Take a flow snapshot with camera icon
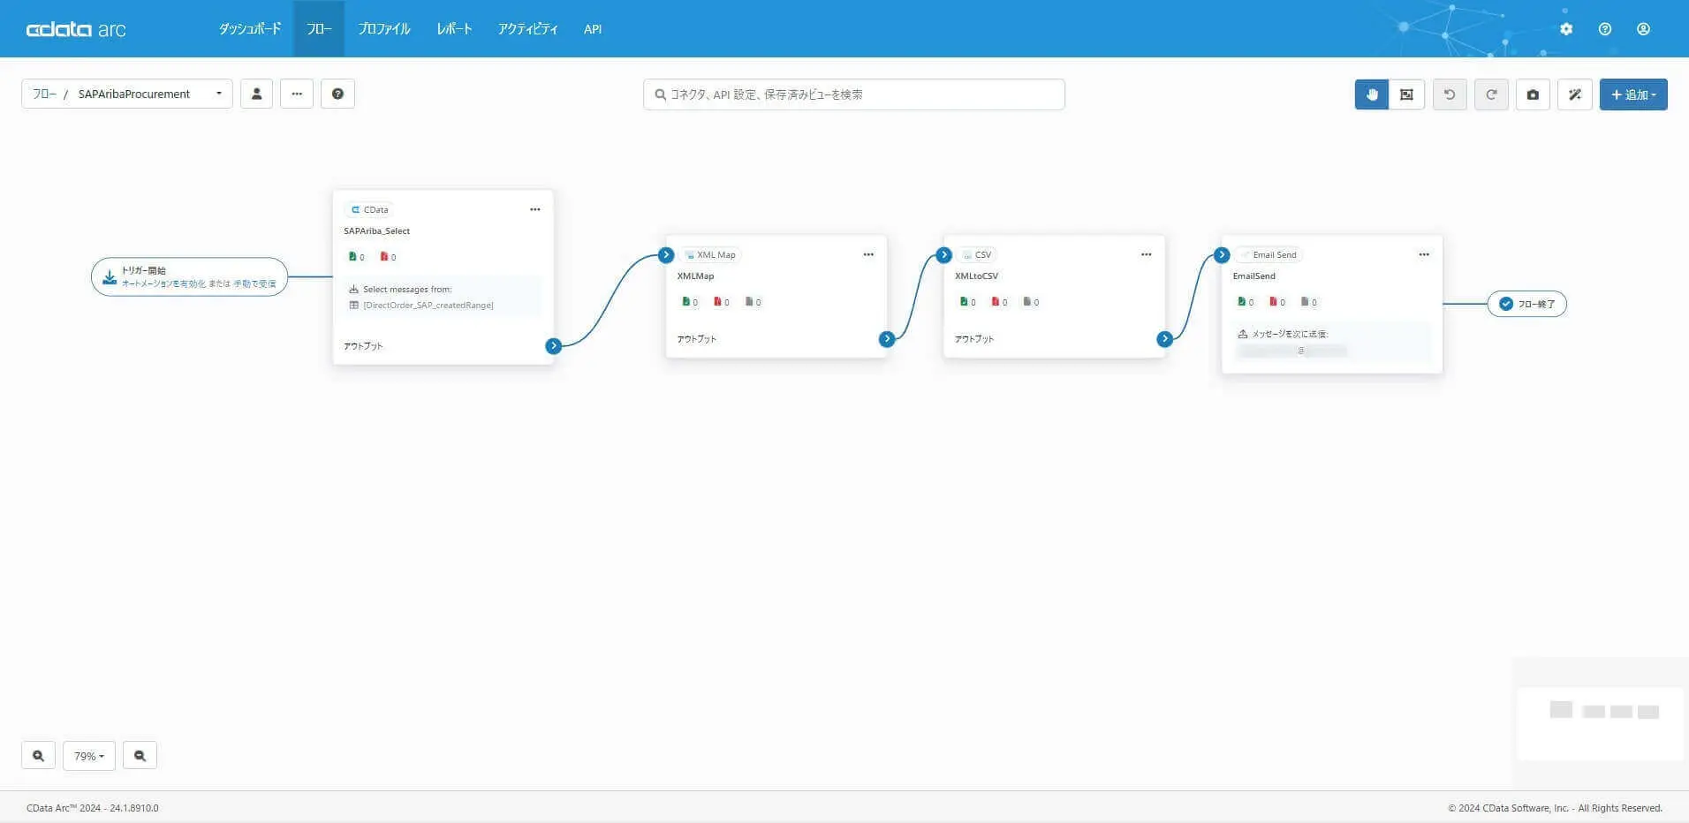 (x=1533, y=94)
